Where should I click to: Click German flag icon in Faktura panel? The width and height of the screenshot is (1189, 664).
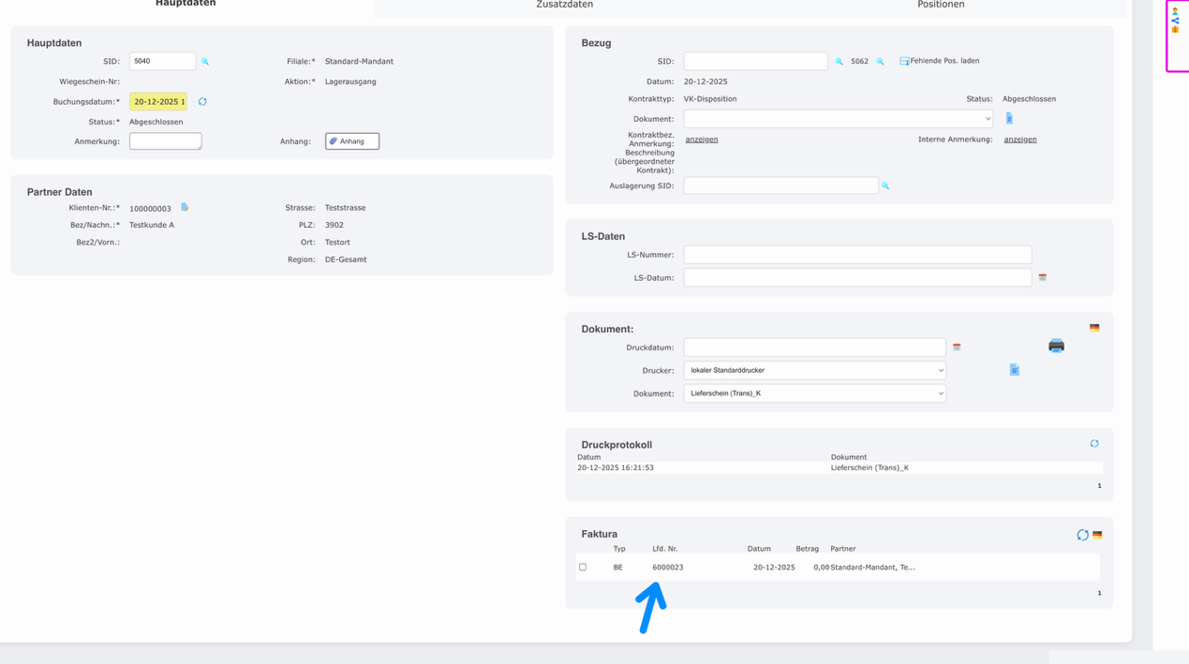[1097, 535]
